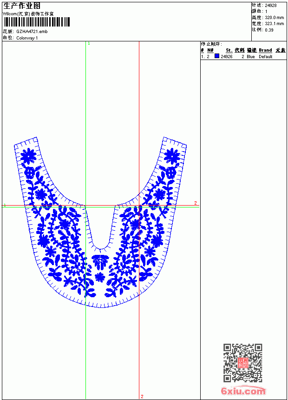Click the 323.1 mm width value
288x400 pixels.
click(x=274, y=24)
